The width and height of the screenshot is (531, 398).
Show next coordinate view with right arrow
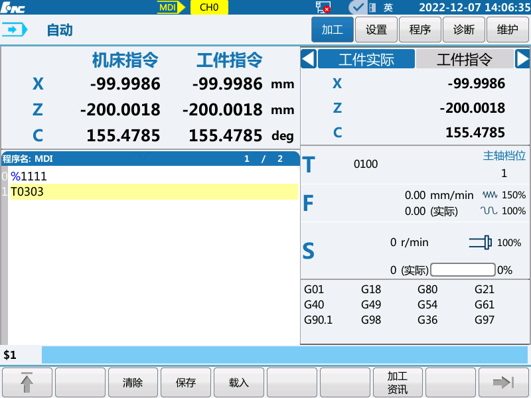coord(522,59)
